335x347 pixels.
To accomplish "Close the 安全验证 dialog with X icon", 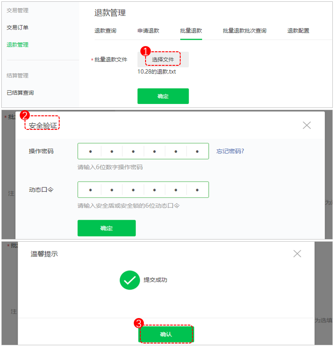I will coord(306,125).
